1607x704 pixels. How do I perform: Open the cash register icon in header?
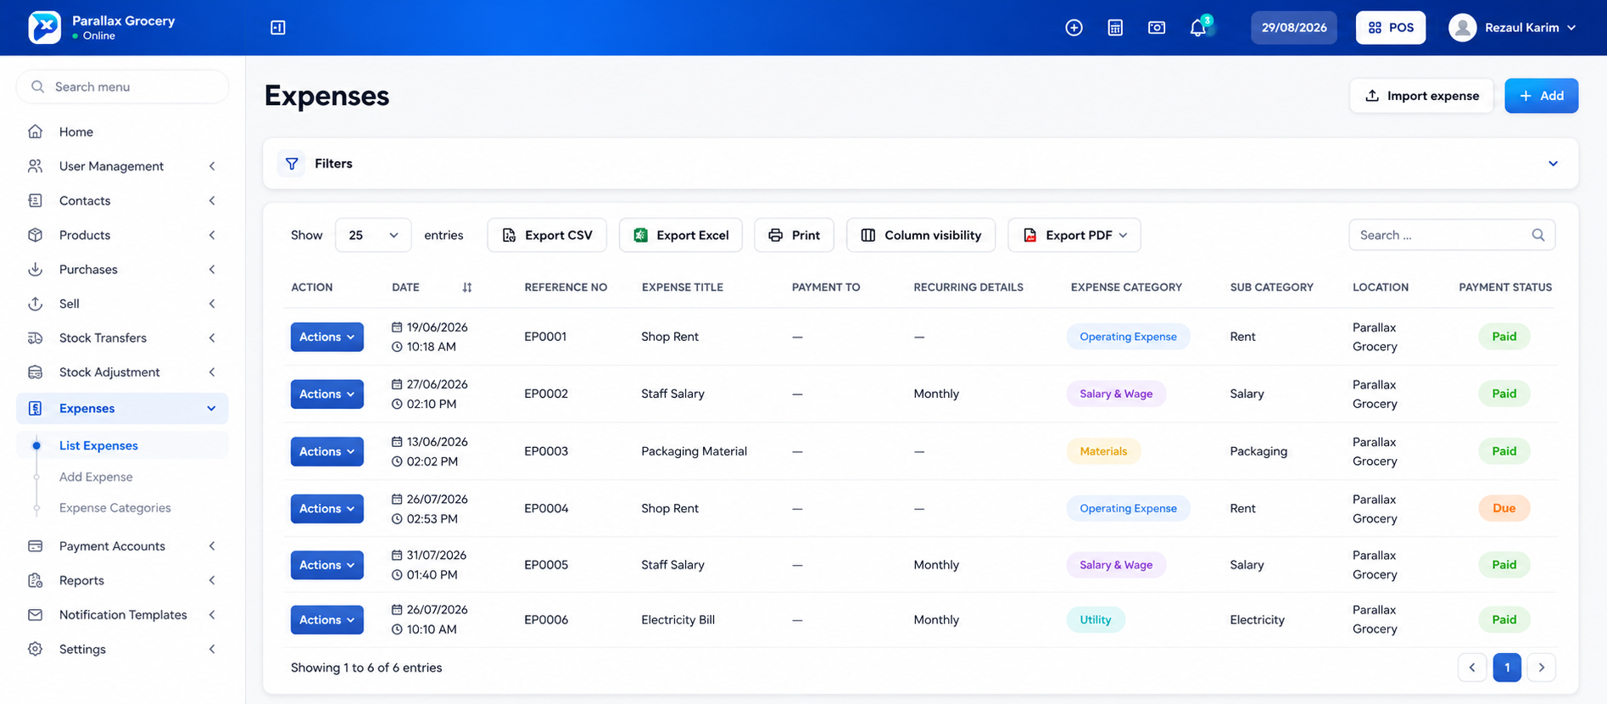click(x=1157, y=28)
